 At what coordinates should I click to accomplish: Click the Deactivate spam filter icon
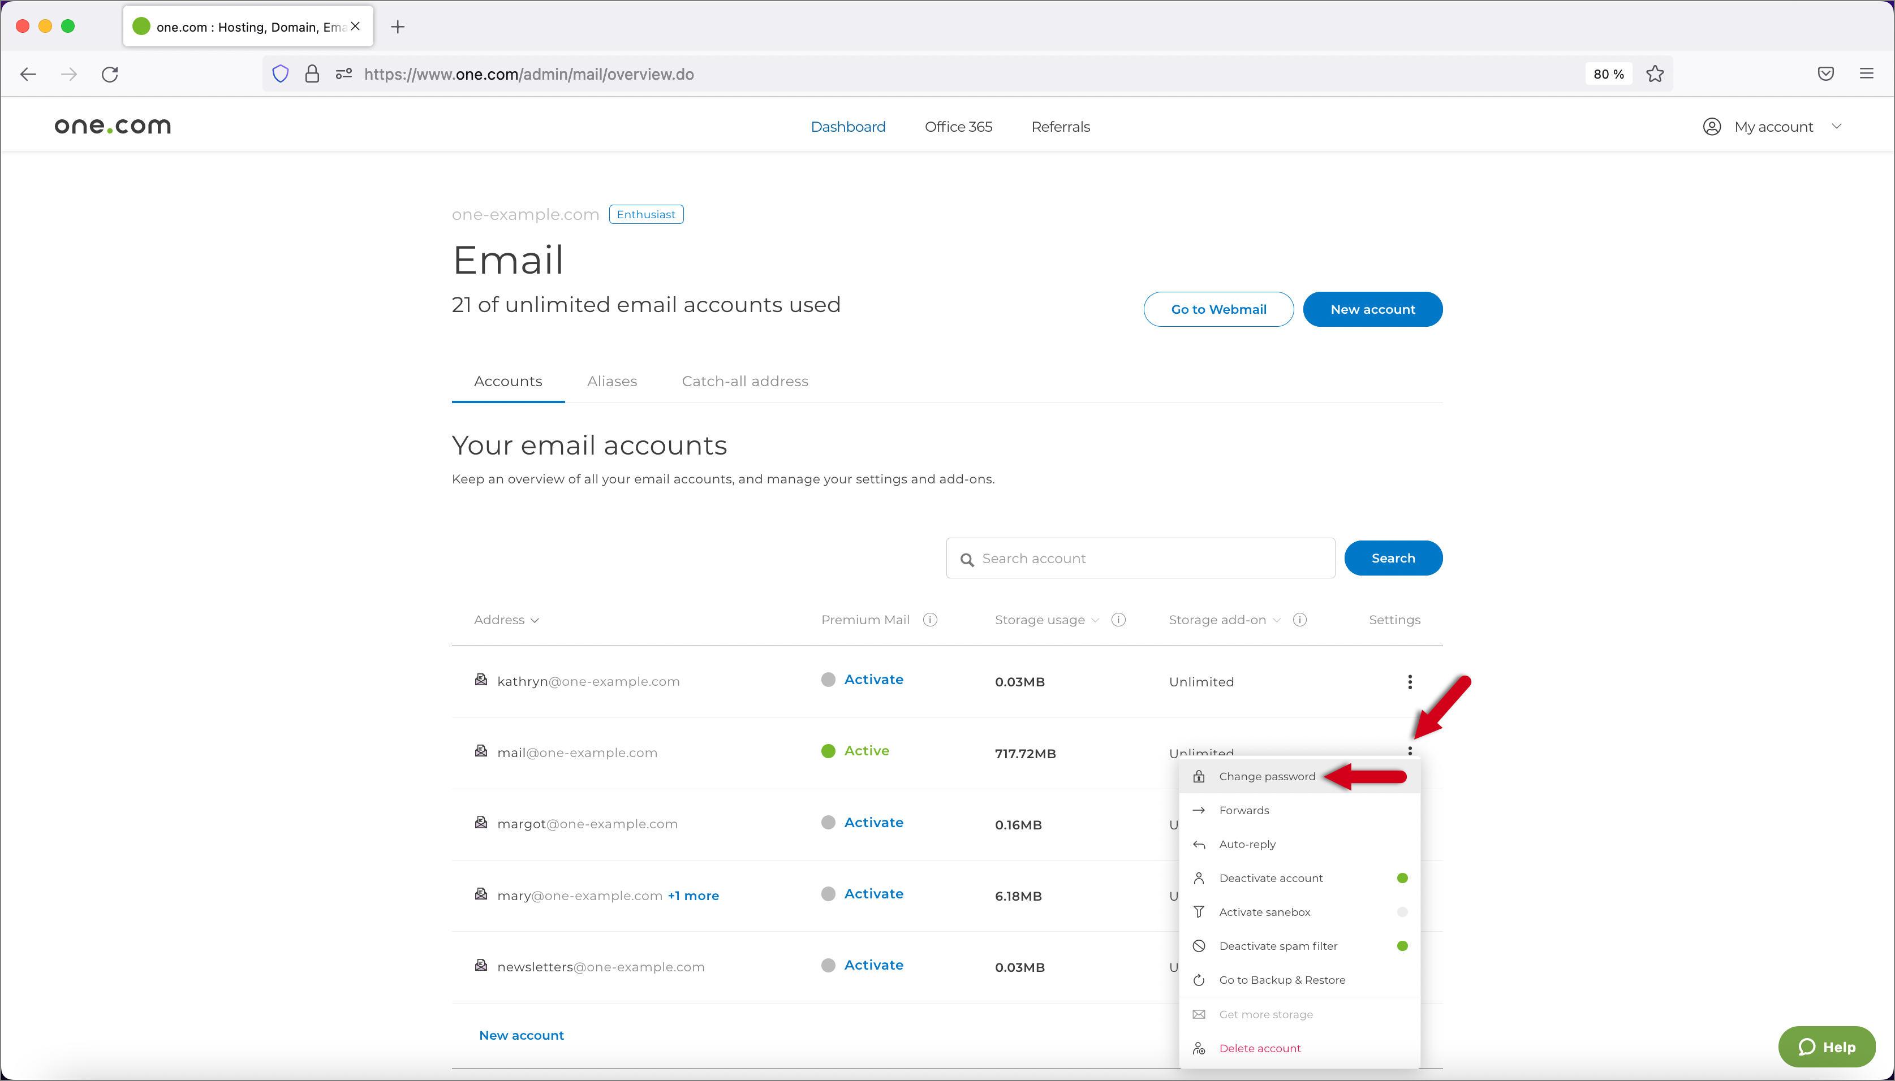(x=1199, y=946)
